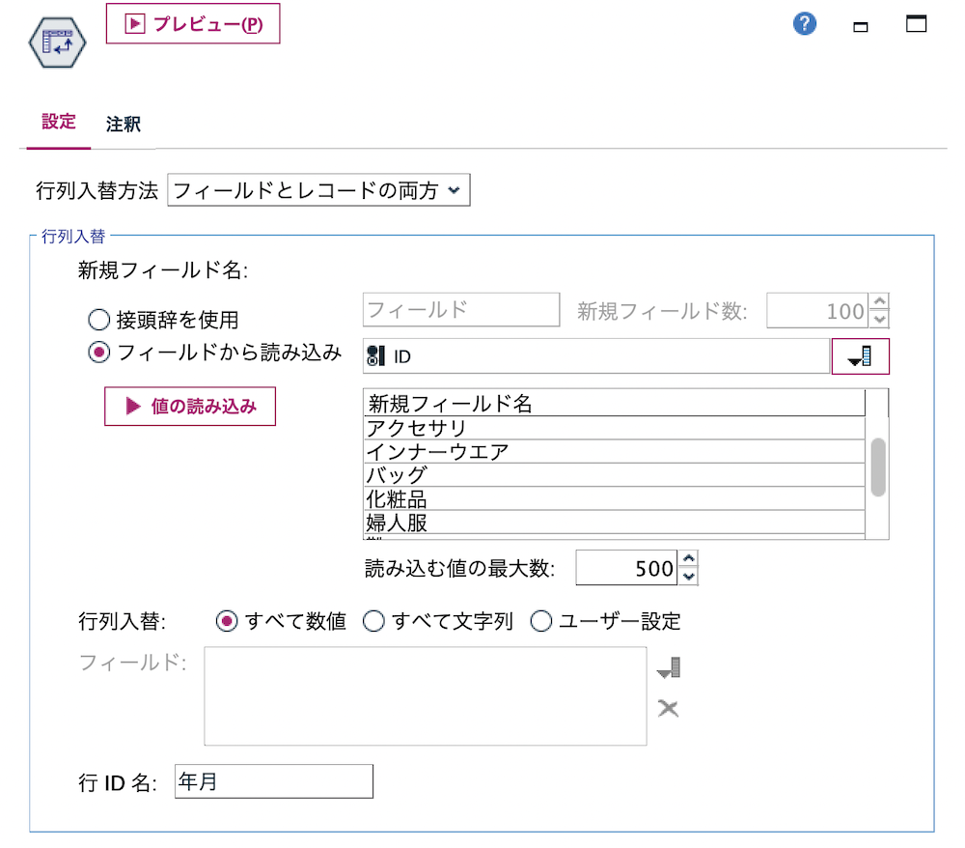
Task: Click the transpose node icon top-left
Action: [58, 43]
